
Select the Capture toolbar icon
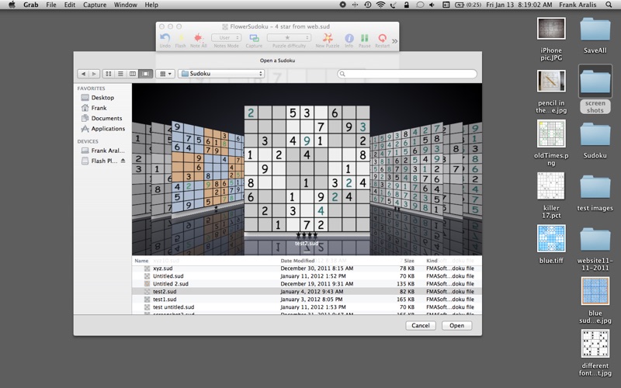254,38
